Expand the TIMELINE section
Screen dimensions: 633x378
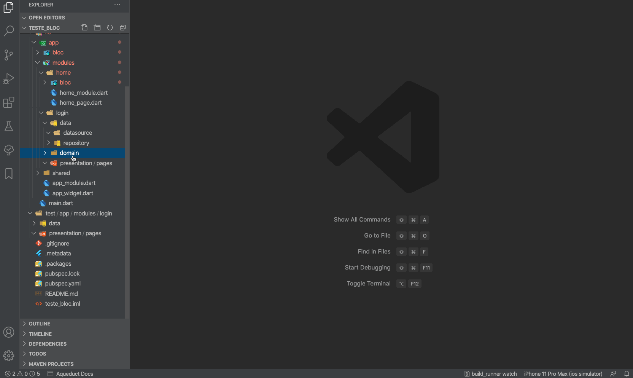pyautogui.click(x=40, y=334)
